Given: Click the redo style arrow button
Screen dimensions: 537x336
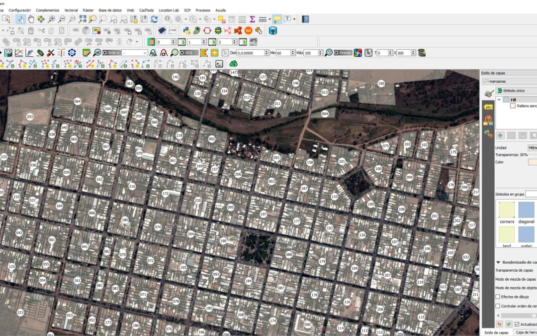Looking at the screenshot, I should coord(509,324).
